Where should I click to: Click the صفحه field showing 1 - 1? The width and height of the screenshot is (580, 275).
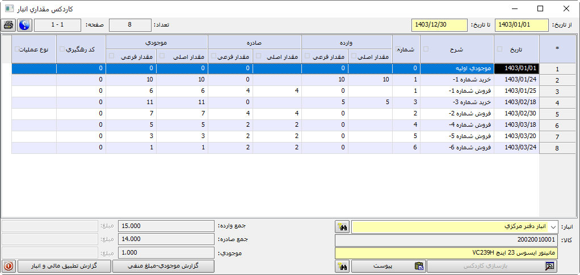[57, 25]
